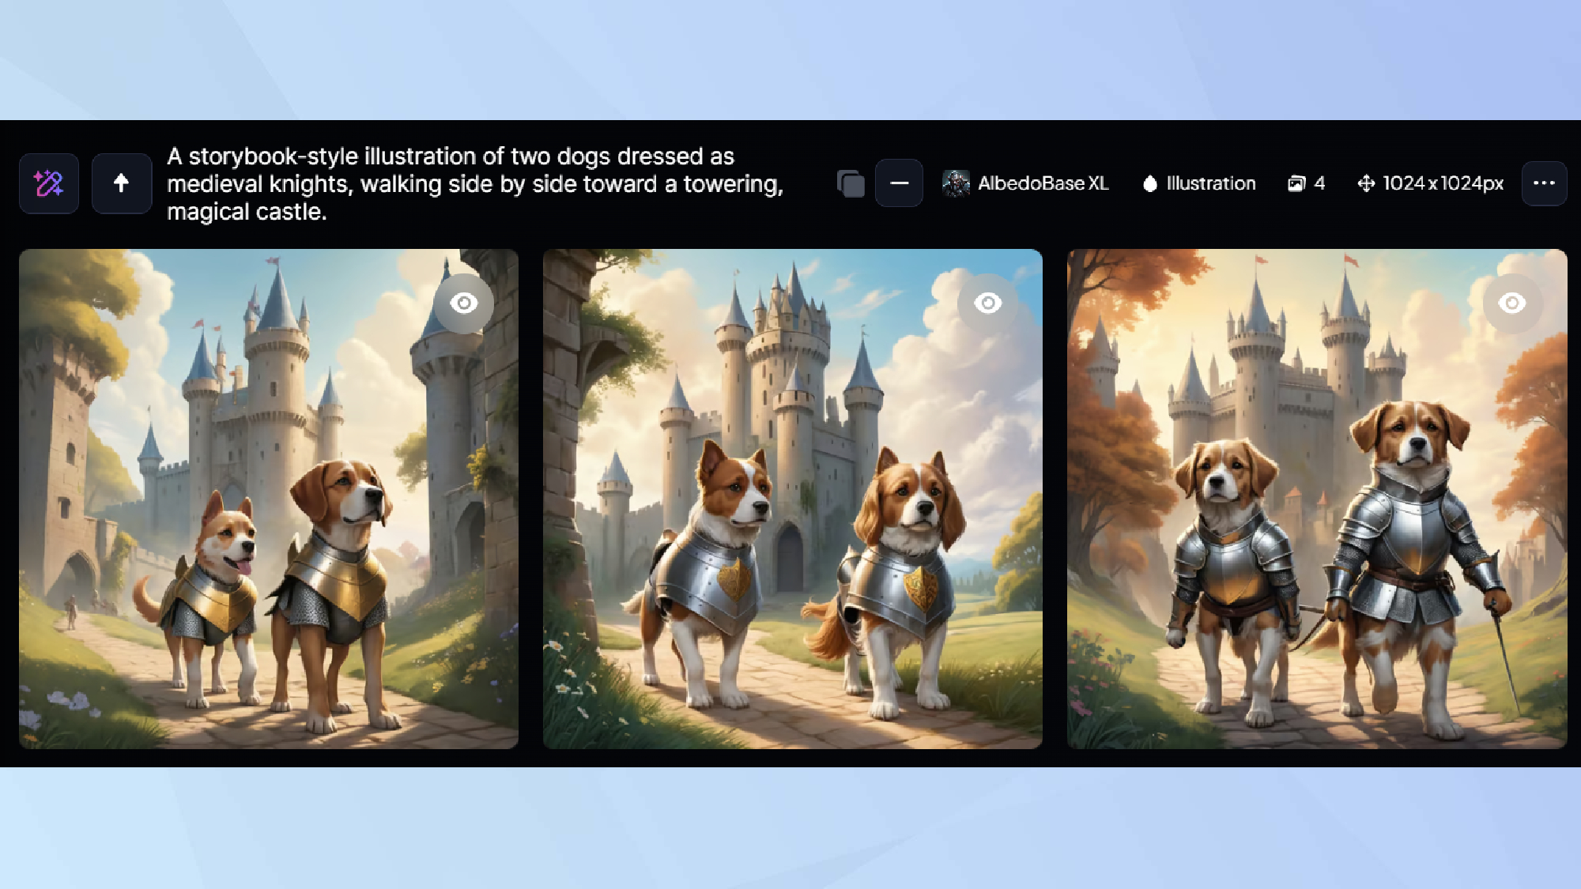
Task: Select the AlbedoBase XL model label
Action: click(x=1043, y=183)
